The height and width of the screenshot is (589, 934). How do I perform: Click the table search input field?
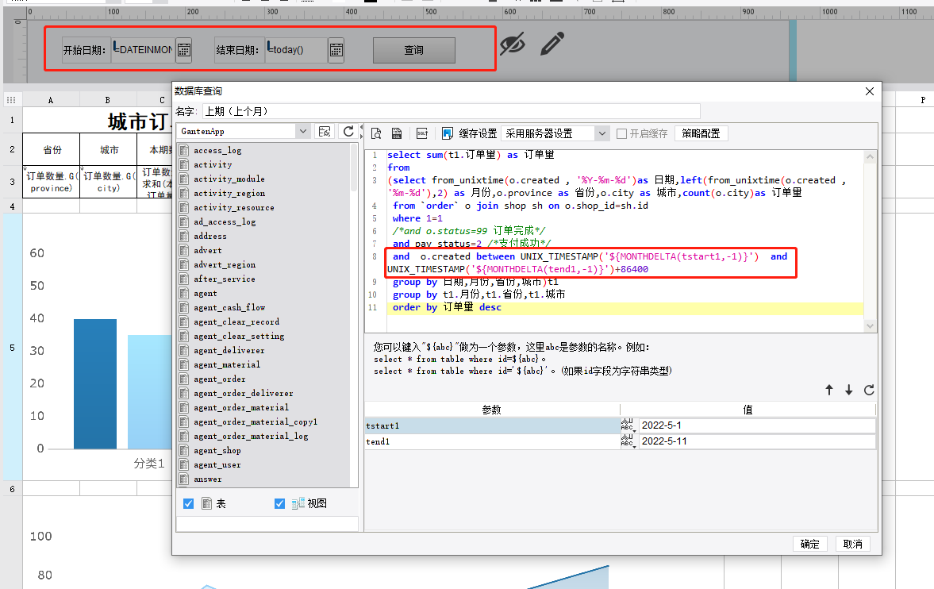pyautogui.click(x=267, y=524)
